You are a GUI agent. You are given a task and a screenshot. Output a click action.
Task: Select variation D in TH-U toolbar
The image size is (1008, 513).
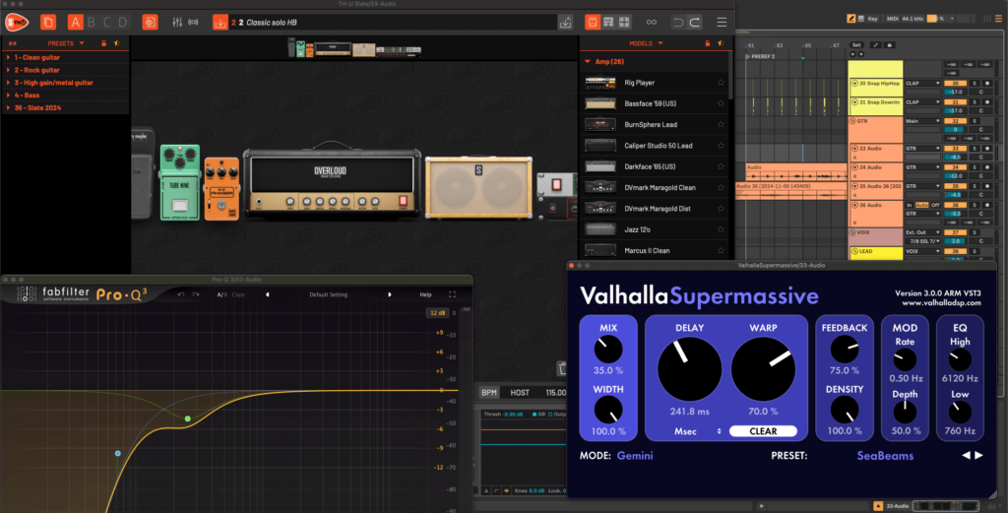122,23
